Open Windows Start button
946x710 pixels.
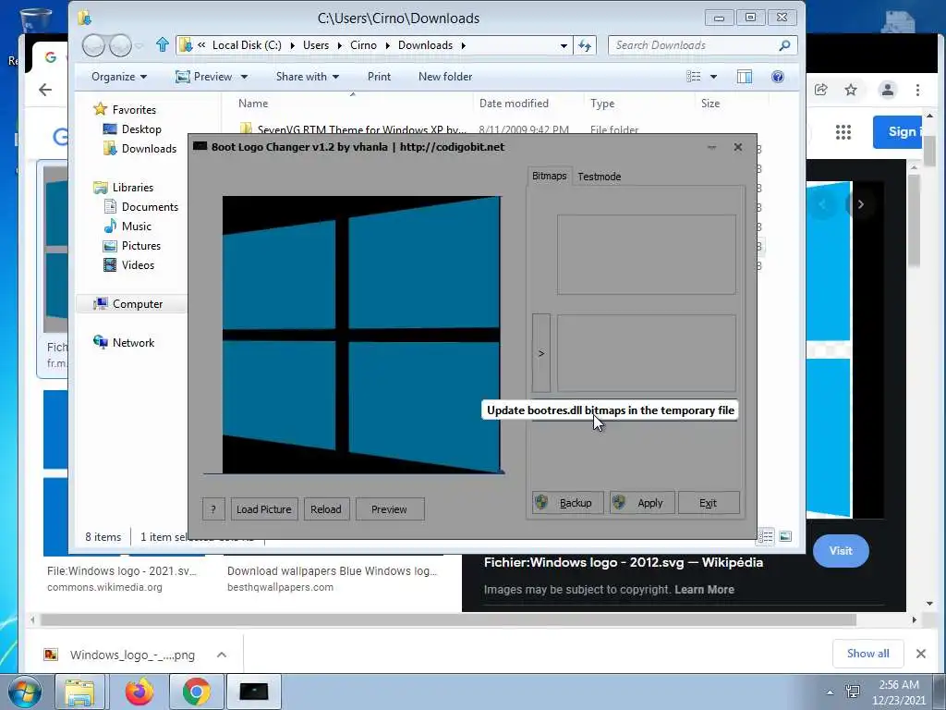(24, 692)
